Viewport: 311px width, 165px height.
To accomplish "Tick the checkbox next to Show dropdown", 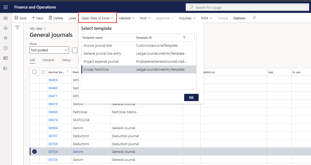I will [75, 50].
